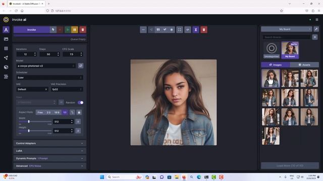
Task: Use prompt from image (quotes icon)
Action: [158, 30]
